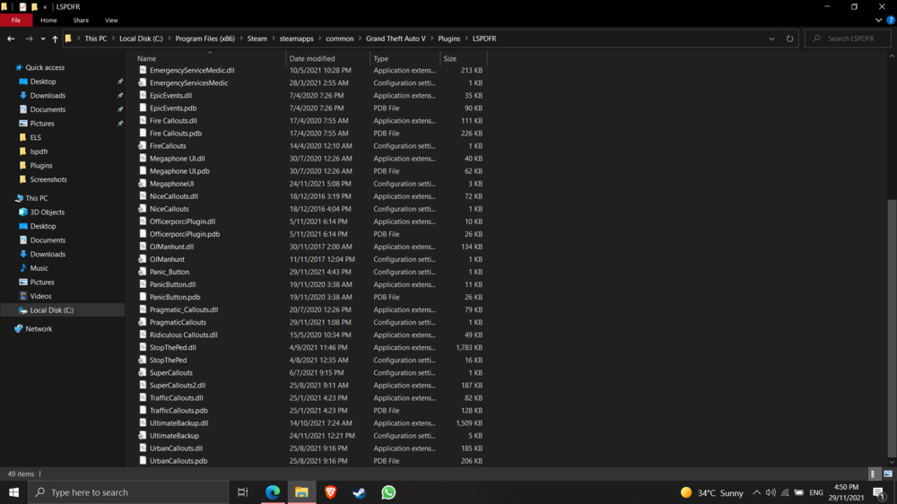Select the file Ridiculous Callouts.dll
This screenshot has width=897, height=504.
point(183,335)
